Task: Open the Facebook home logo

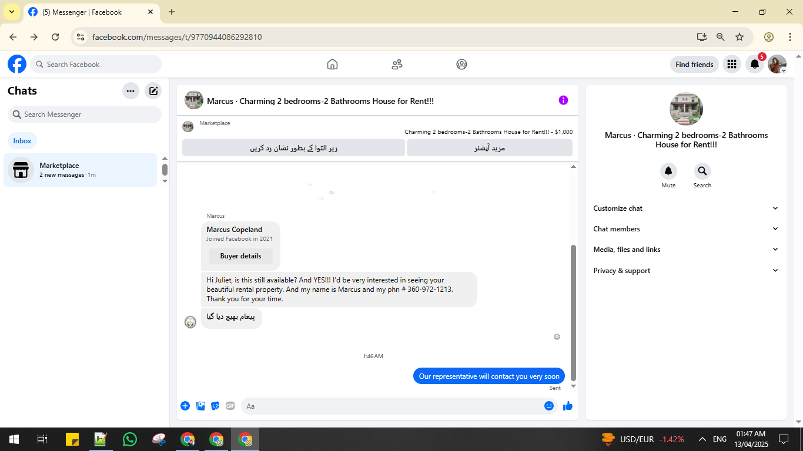Action: [x=17, y=64]
